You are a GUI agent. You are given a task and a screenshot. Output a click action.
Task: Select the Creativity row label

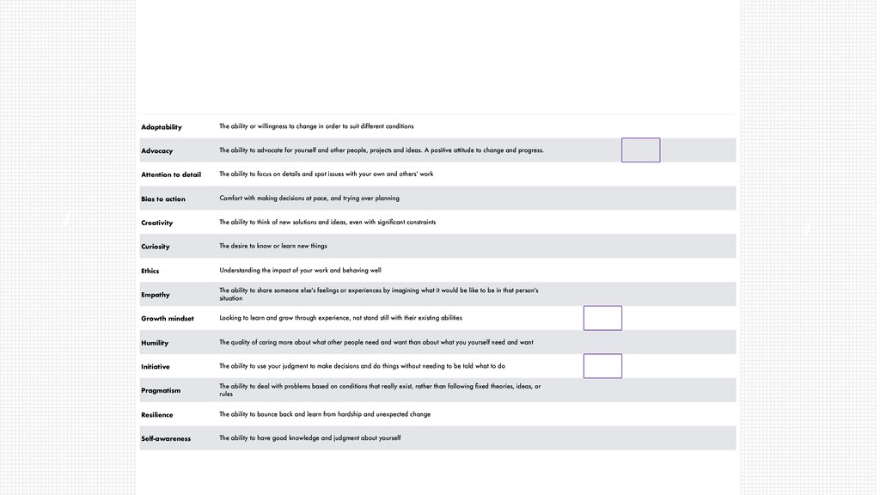(156, 223)
